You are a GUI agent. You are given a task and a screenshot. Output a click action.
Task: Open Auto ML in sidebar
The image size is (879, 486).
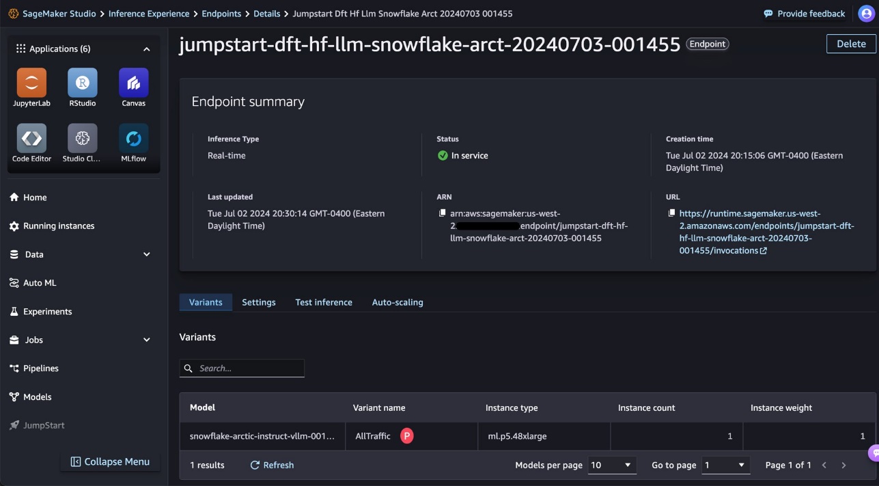point(33,283)
